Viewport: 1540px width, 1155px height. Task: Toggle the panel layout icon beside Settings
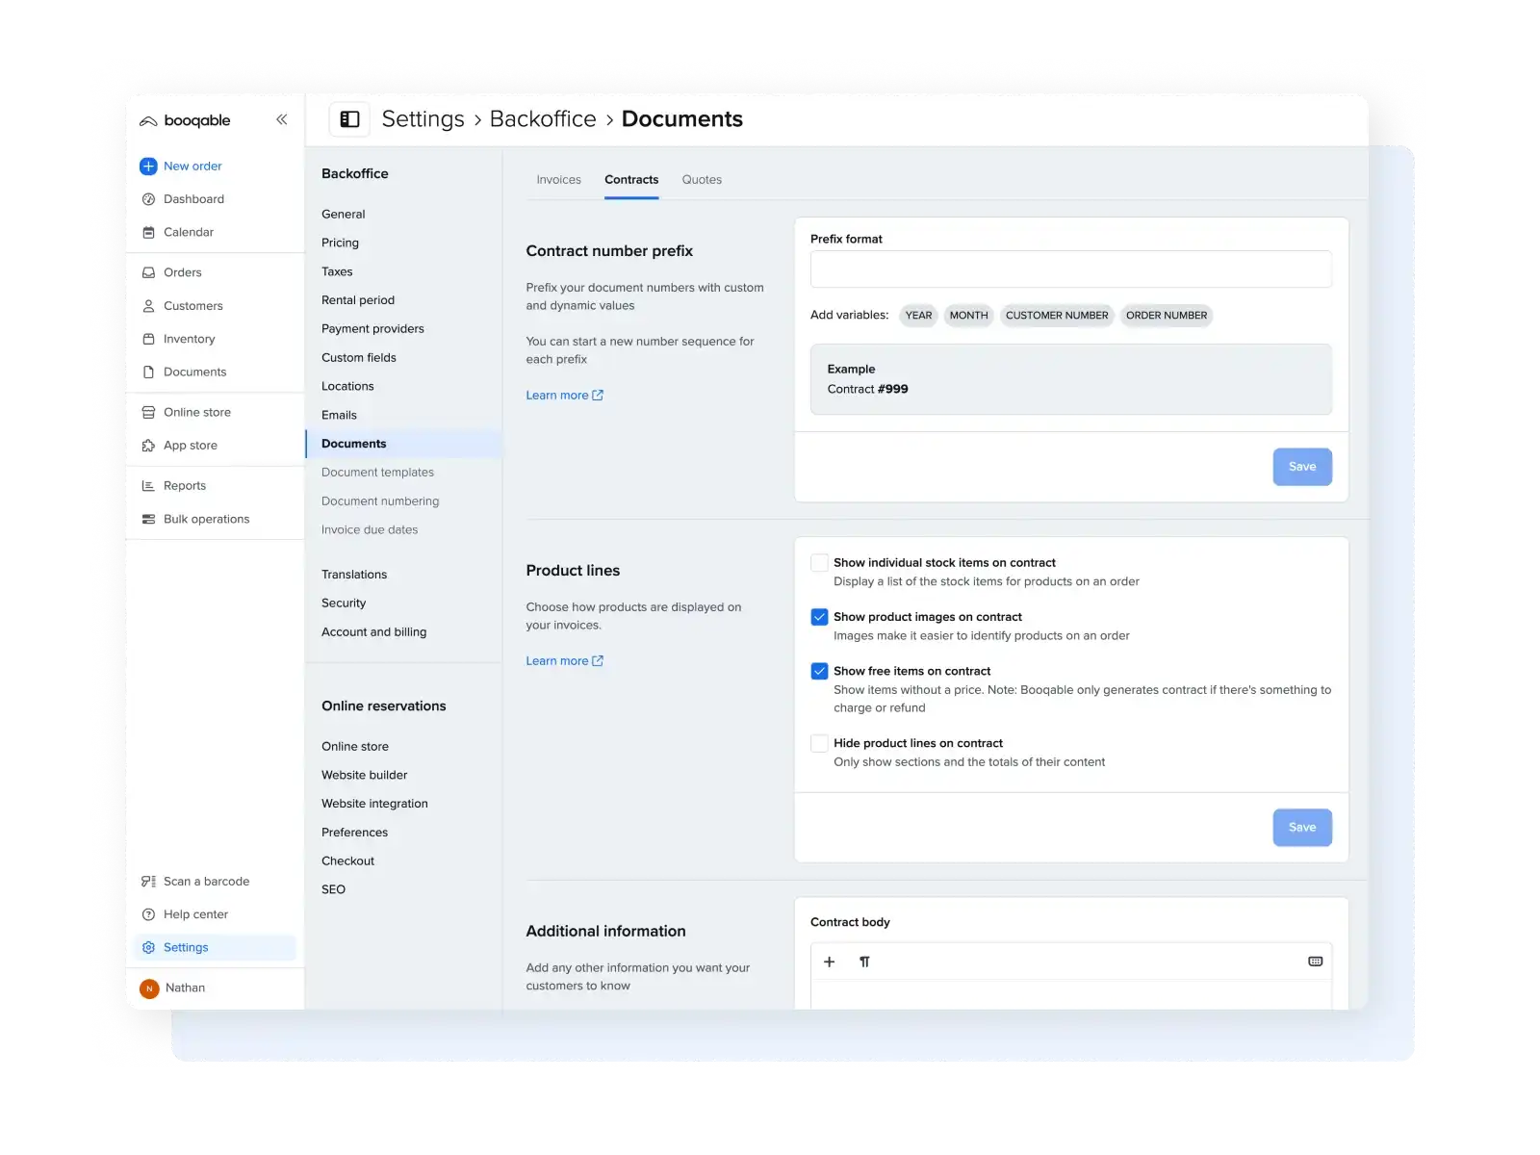pos(350,119)
